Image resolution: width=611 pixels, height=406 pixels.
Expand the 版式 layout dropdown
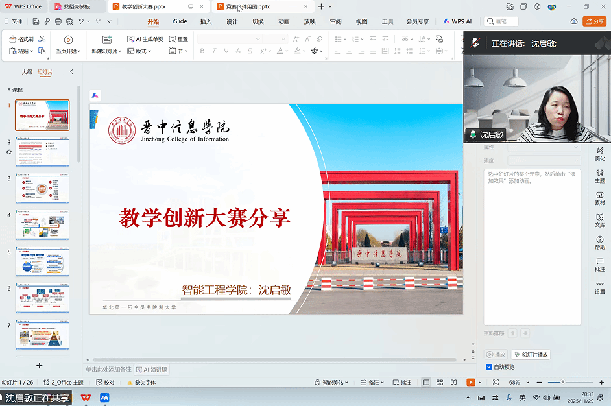142,51
